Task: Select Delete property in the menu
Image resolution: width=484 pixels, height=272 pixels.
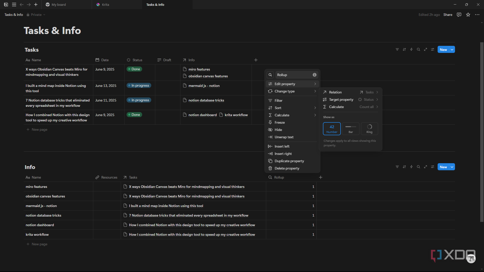Action: [292, 168]
